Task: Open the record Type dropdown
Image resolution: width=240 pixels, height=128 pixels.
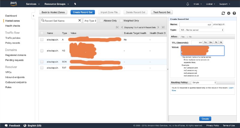Action: [202, 30]
